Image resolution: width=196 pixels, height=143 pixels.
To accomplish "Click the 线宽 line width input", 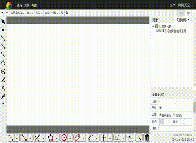I will pyautogui.click(x=175, y=128).
